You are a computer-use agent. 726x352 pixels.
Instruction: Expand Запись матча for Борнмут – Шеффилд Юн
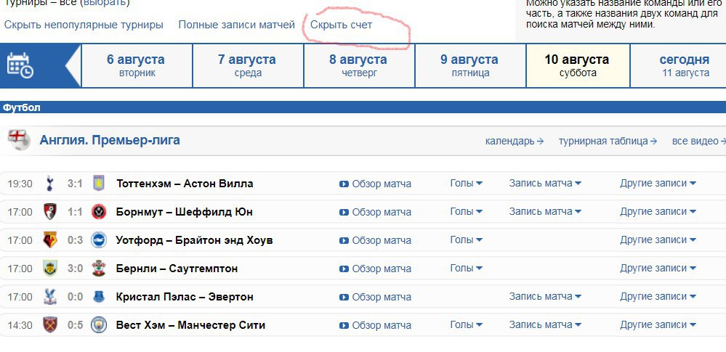click(x=545, y=211)
